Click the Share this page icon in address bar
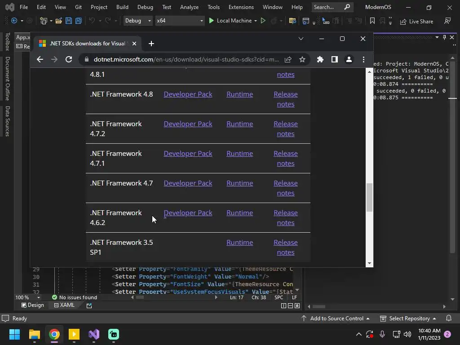Screen dimensions: 460x345 coord(288,60)
